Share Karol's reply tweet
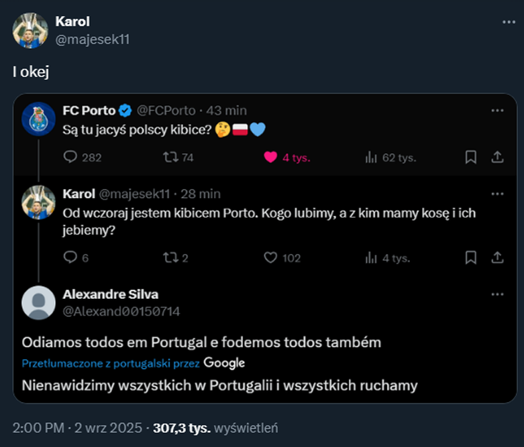This screenshot has width=524, height=447. 497,257
